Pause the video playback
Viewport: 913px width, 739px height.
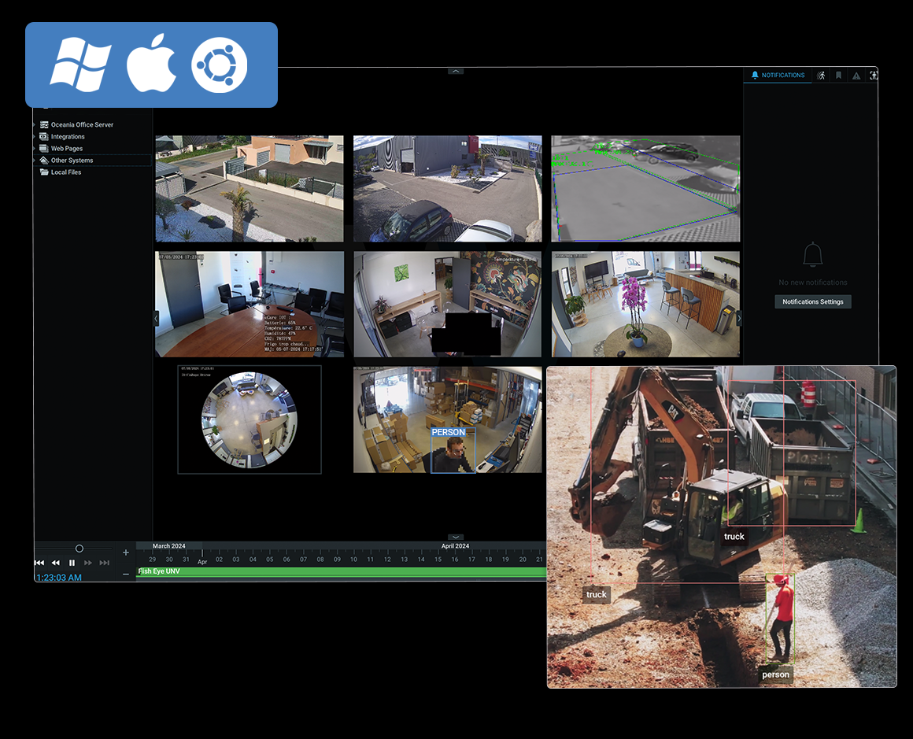pos(72,563)
